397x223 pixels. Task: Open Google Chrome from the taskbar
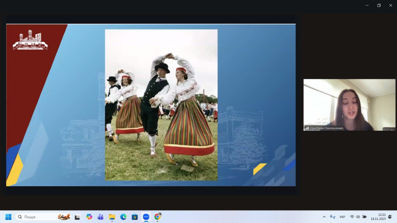click(x=158, y=217)
